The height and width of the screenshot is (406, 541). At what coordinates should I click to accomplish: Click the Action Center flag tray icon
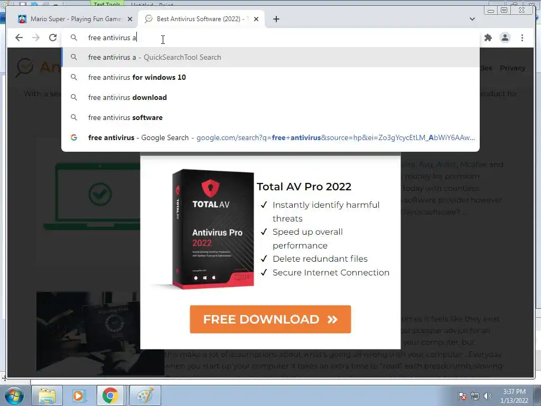tap(462, 396)
